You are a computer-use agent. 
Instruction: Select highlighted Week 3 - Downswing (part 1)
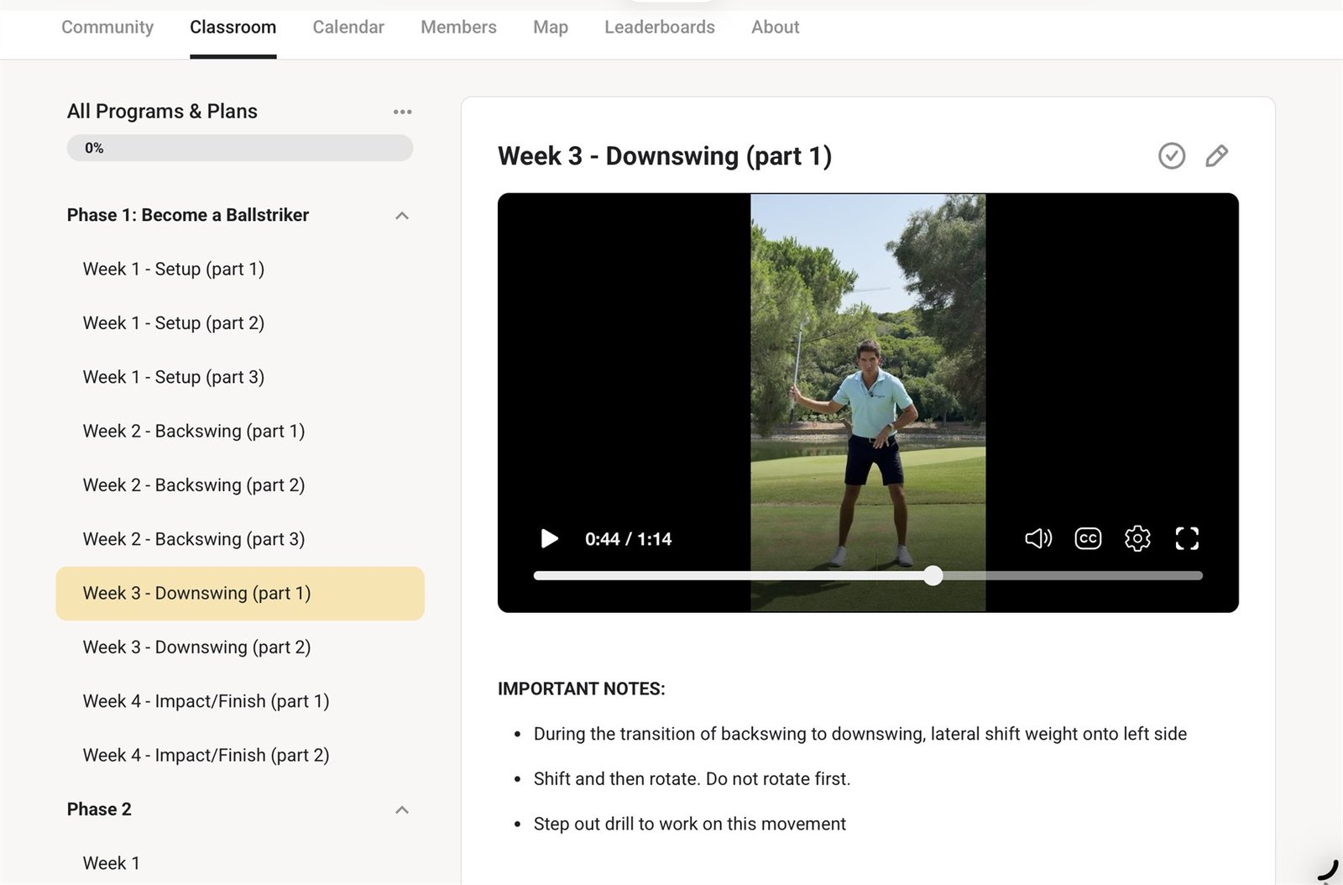pos(240,594)
